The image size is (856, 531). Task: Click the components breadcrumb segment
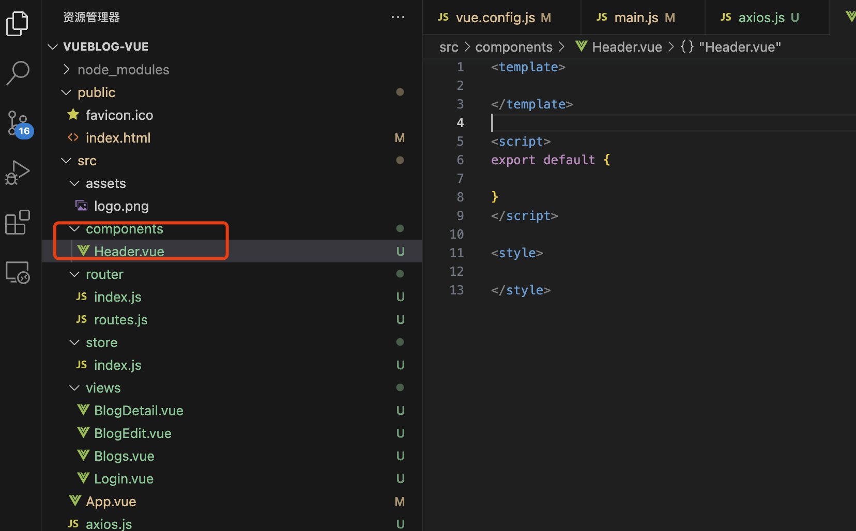513,47
